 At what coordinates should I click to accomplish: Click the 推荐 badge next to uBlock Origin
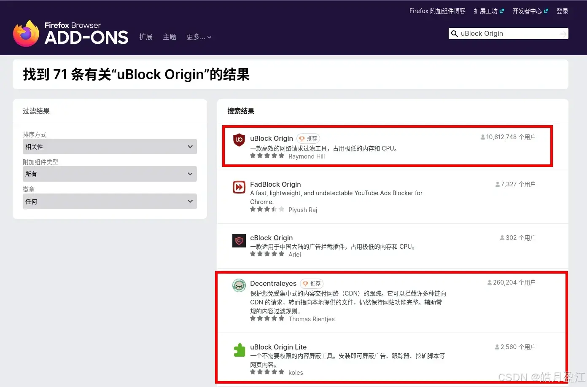click(308, 138)
